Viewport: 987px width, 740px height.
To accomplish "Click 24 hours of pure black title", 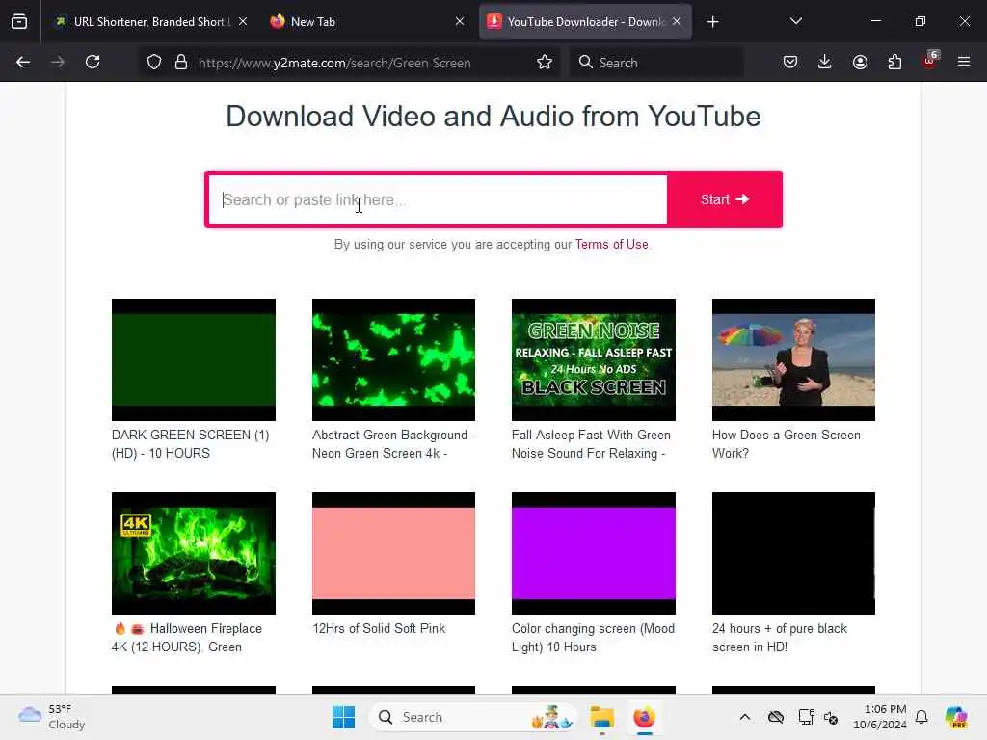I will pos(779,638).
